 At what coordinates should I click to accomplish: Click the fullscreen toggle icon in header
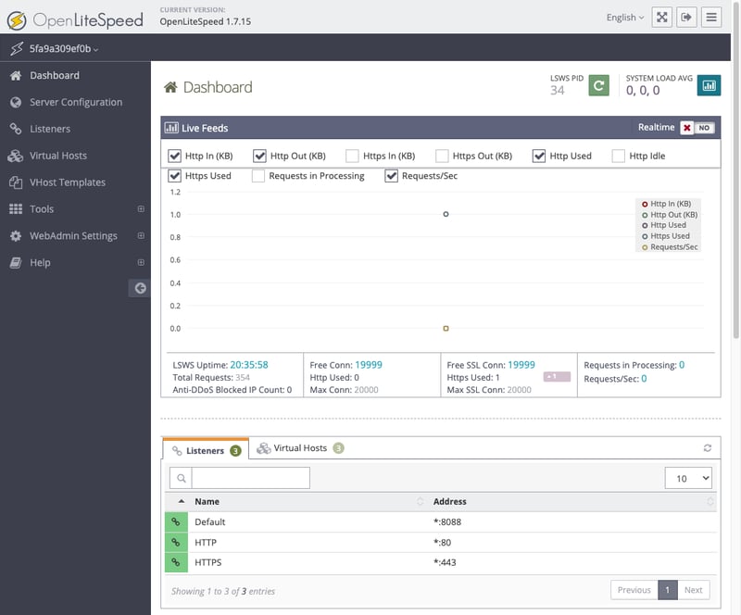pyautogui.click(x=661, y=17)
